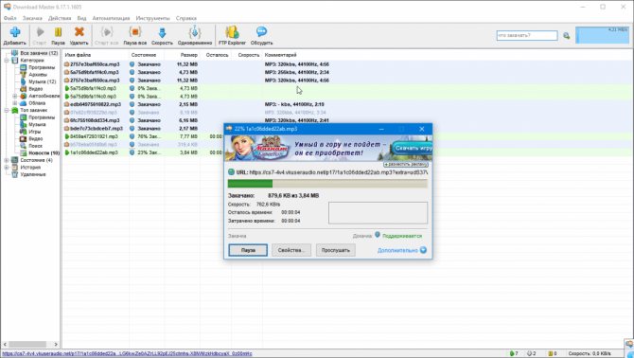The width and height of the screenshot is (634, 358).
Task: Select the row 8459a472931921.mp3
Action: 347,136
